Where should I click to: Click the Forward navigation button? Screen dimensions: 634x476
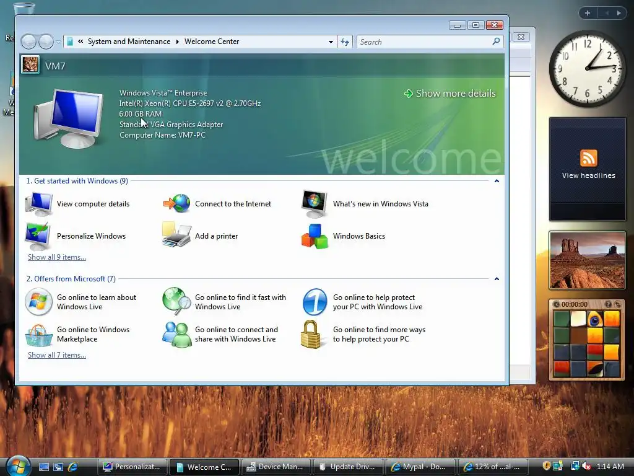click(x=46, y=42)
